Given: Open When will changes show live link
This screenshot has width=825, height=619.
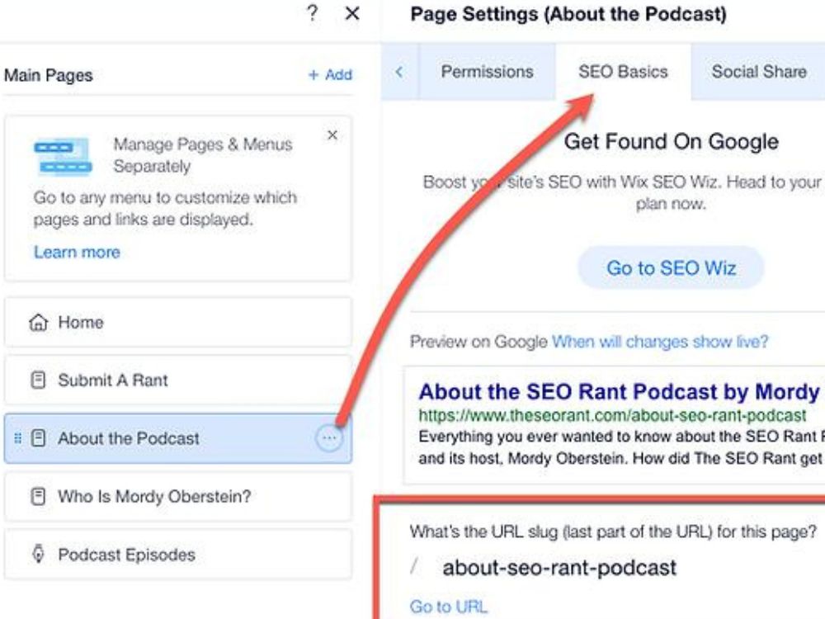Looking at the screenshot, I should point(660,342).
